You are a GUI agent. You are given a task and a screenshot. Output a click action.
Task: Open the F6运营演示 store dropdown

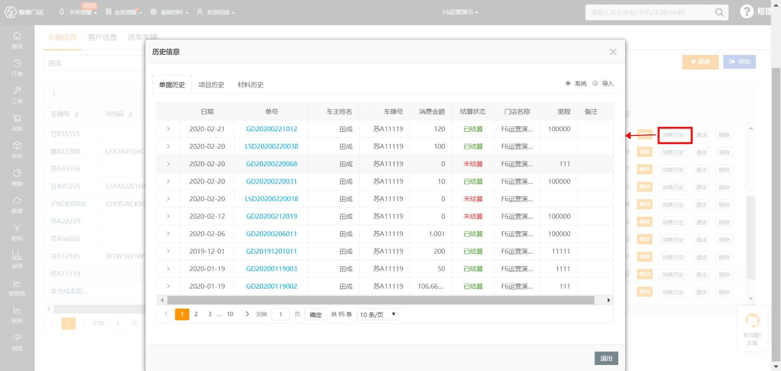pyautogui.click(x=460, y=12)
